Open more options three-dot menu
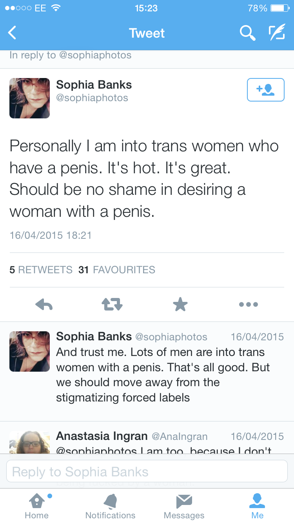Viewport: 294px width, 523px height. (x=249, y=304)
